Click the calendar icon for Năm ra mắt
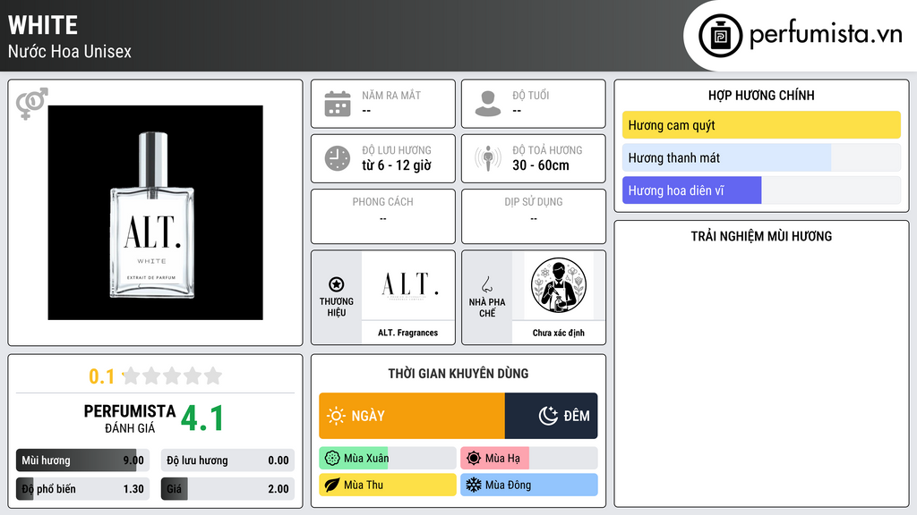Screen dimensions: 917x515 (338, 104)
